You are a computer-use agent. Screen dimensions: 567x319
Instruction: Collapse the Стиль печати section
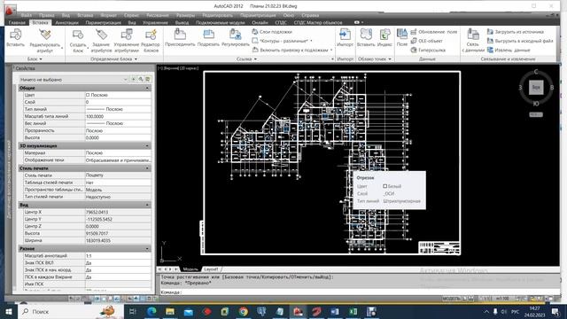[x=147, y=168]
